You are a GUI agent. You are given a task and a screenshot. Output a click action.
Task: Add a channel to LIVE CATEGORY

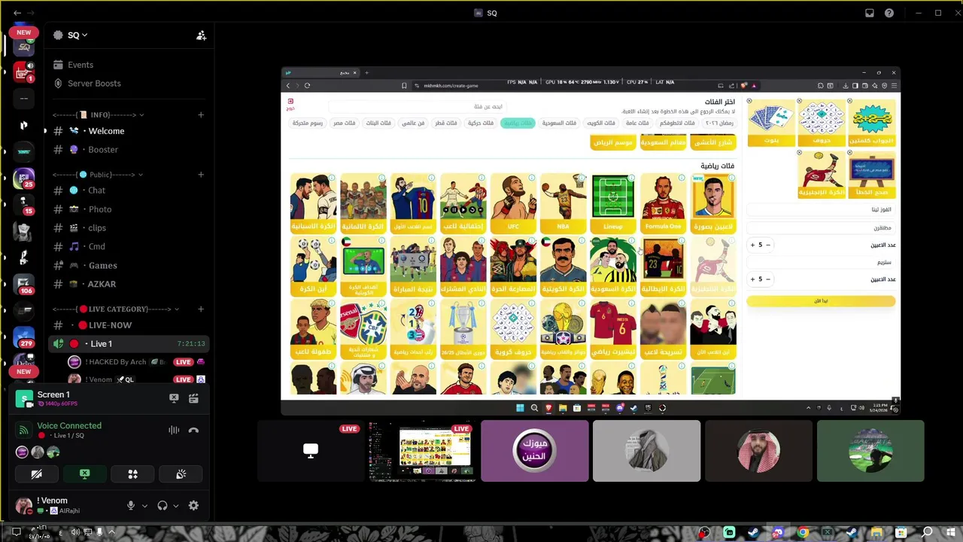[201, 309]
